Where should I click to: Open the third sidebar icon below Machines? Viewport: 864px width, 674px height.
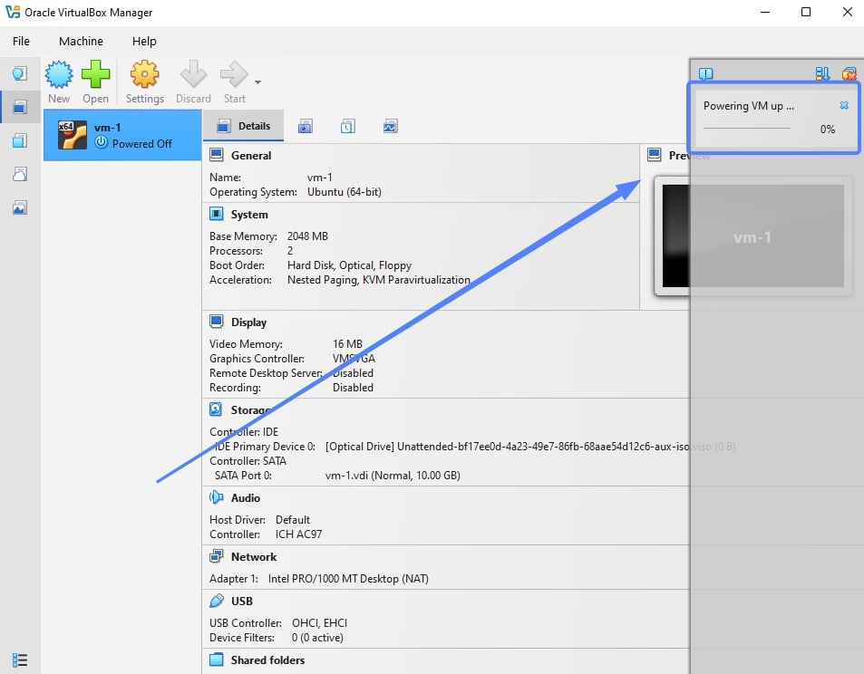tap(20, 140)
